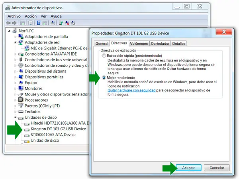Click the show/hide console tree toolbar icon
The height and width of the screenshot is (179, 239).
(22, 23)
